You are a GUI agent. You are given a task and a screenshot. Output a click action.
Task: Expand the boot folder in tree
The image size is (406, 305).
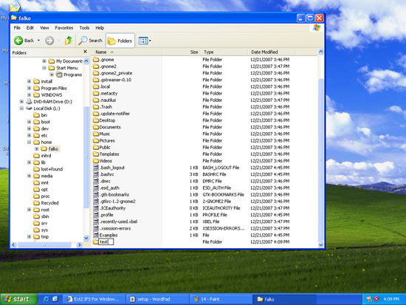pyautogui.click(x=30, y=122)
